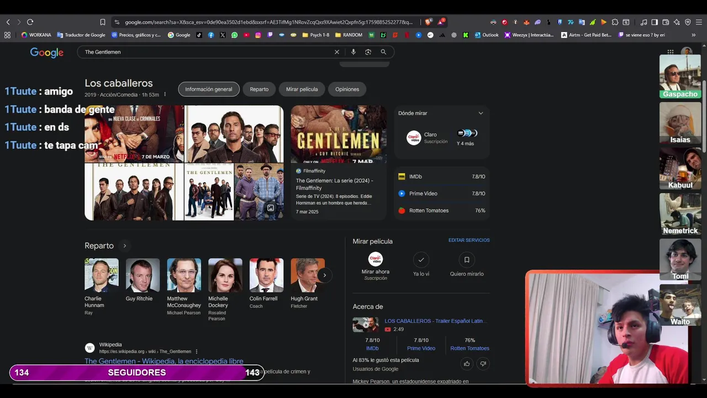Show more cast with the carousel arrow
The height and width of the screenshot is (398, 707).
(x=324, y=275)
